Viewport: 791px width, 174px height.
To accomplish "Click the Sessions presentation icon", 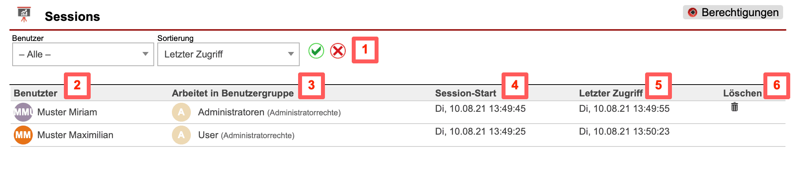I will pyautogui.click(x=24, y=14).
